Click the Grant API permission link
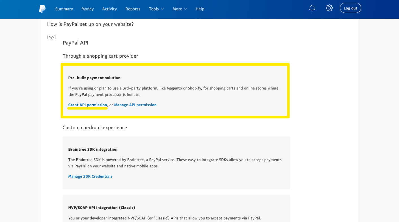 coord(88,105)
